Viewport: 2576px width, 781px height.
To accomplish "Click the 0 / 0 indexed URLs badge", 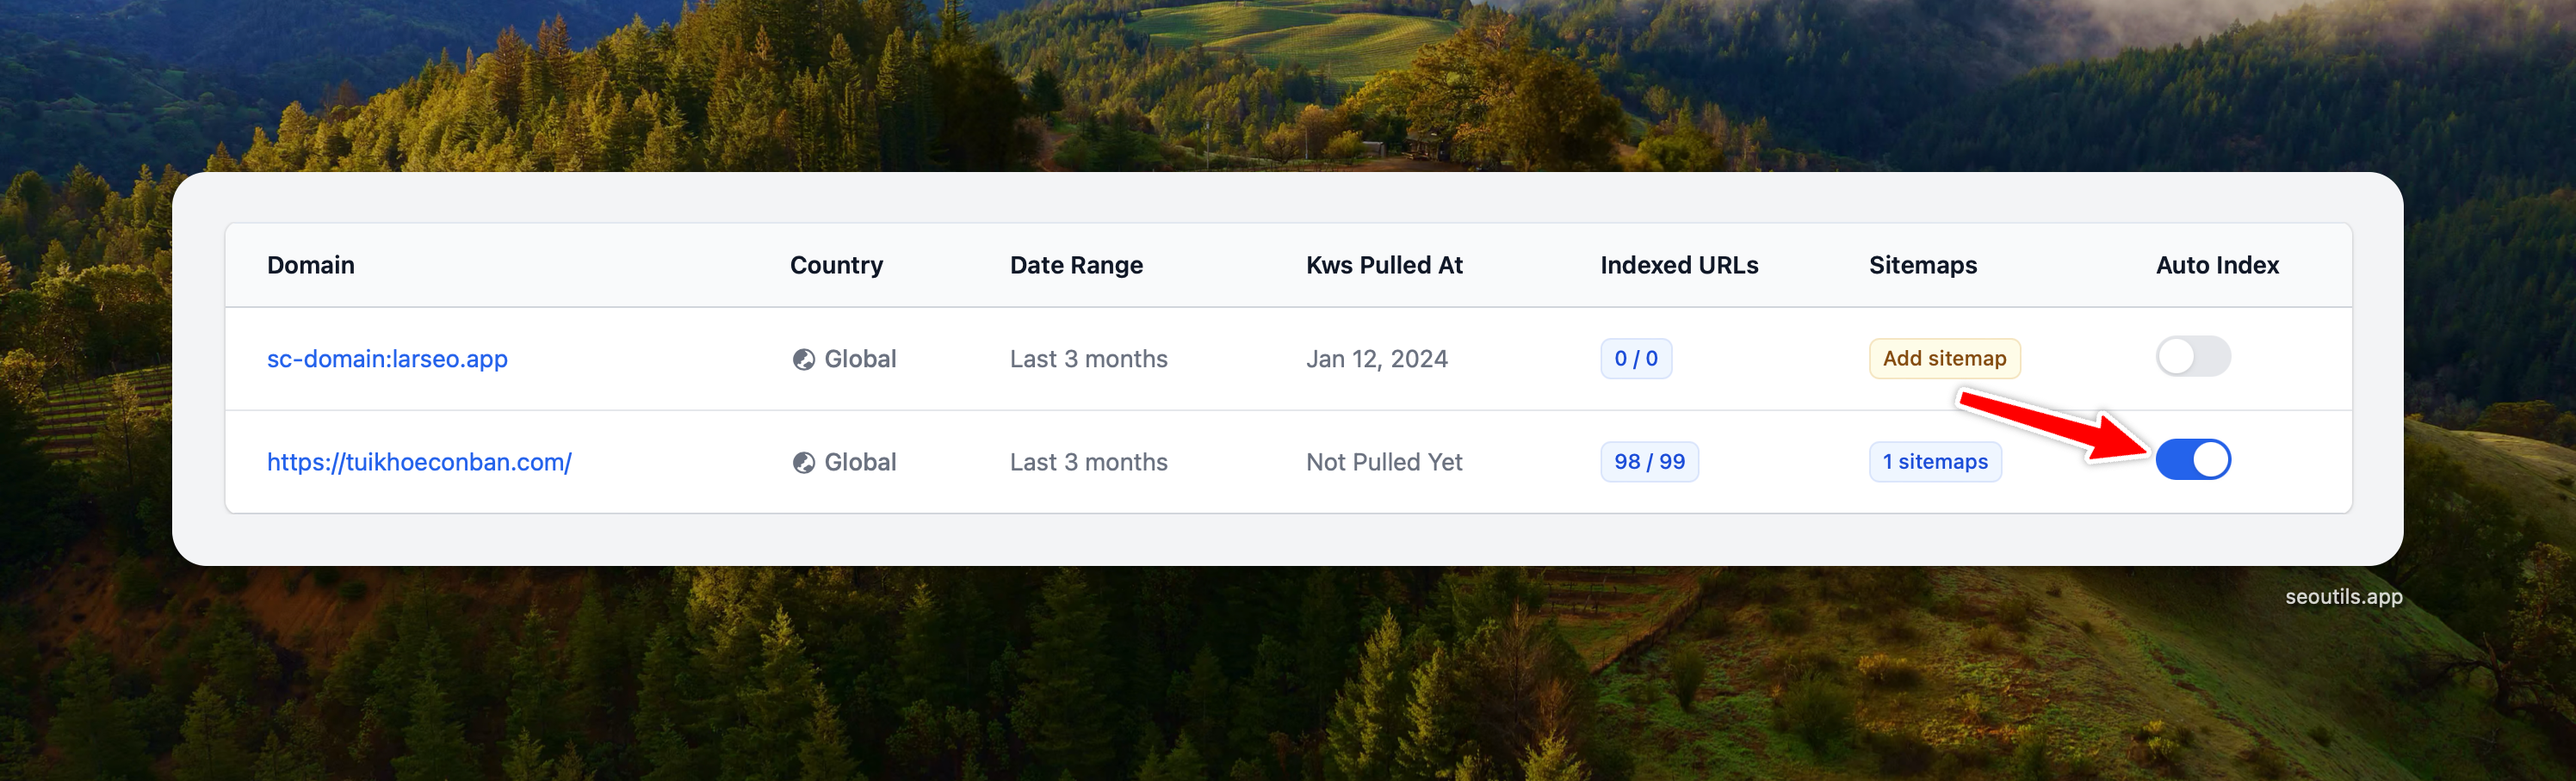I will click(x=1635, y=359).
